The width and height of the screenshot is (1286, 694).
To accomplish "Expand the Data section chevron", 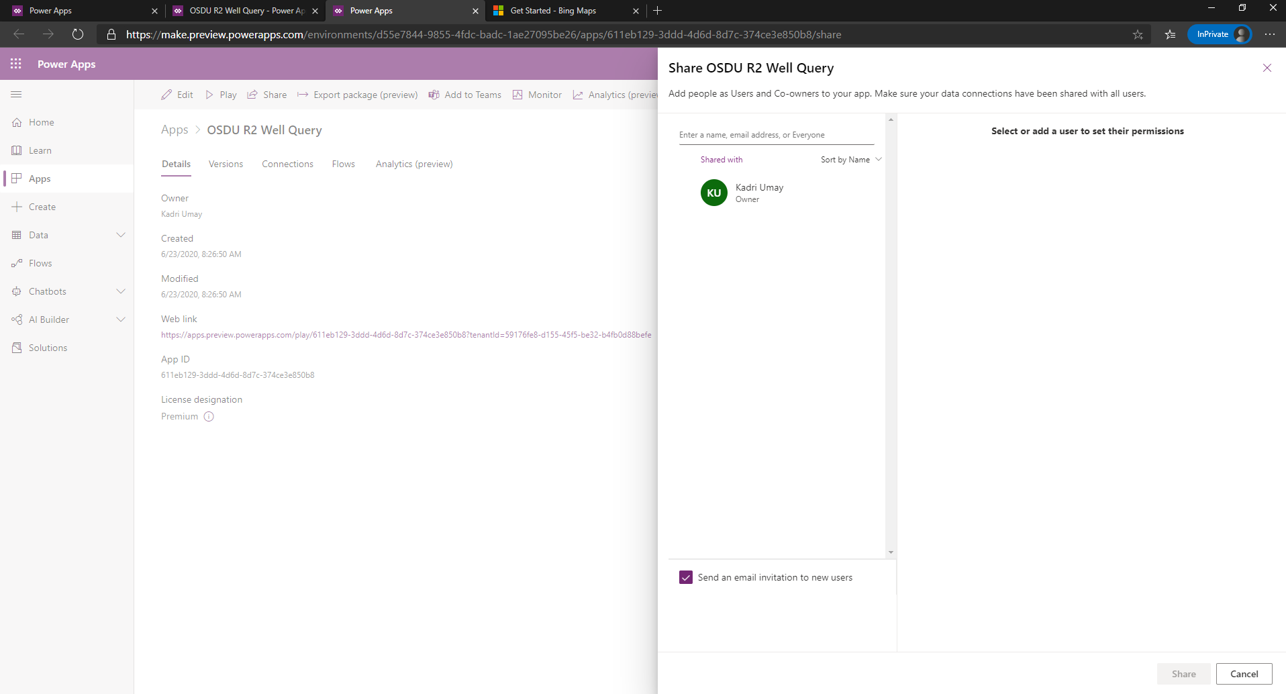I will pyautogui.click(x=121, y=235).
